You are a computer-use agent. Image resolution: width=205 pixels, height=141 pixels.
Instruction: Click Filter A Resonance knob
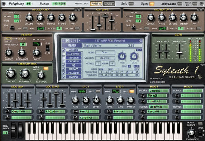point(22,53)
